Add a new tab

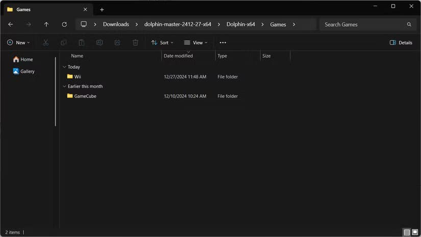click(102, 10)
